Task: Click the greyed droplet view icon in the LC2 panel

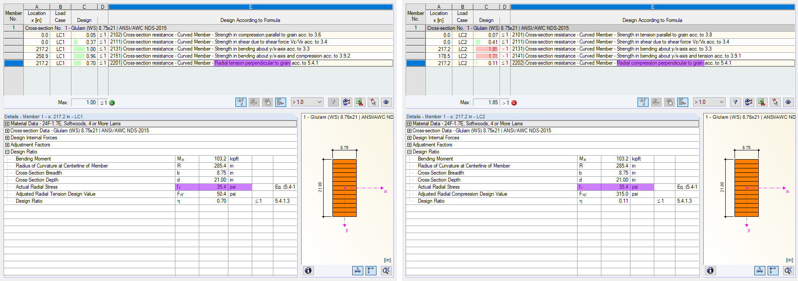Action: click(x=669, y=102)
